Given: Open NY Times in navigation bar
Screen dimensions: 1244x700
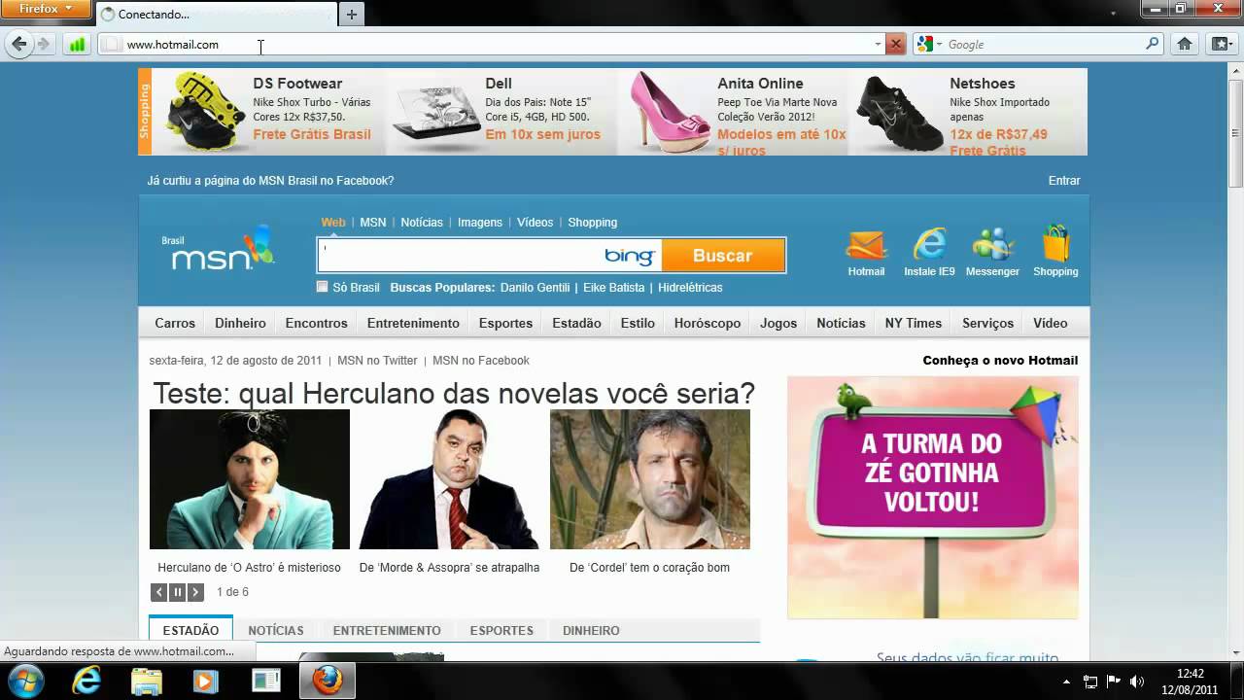Looking at the screenshot, I should (914, 323).
